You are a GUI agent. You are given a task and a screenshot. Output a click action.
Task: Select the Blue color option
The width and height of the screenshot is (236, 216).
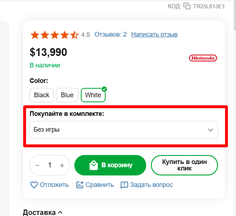point(67,95)
